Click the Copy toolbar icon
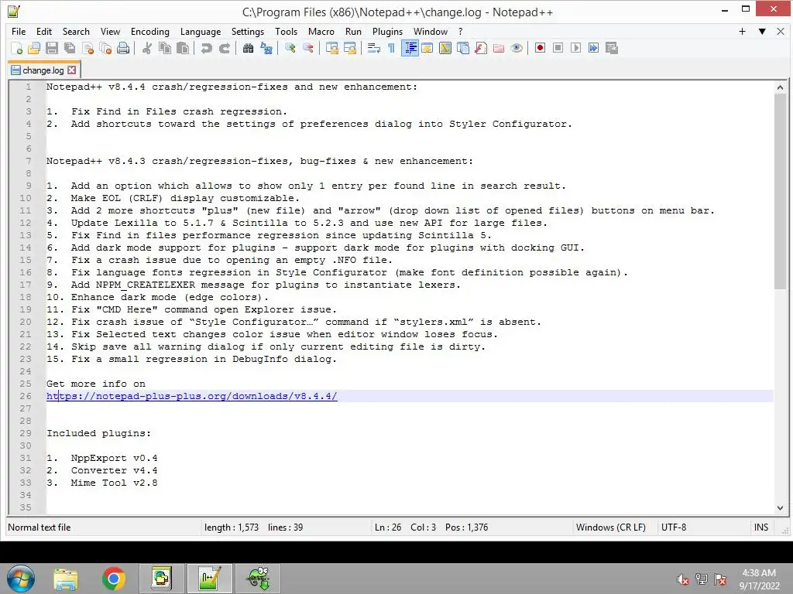Screen dimensions: 793x594 [165, 48]
